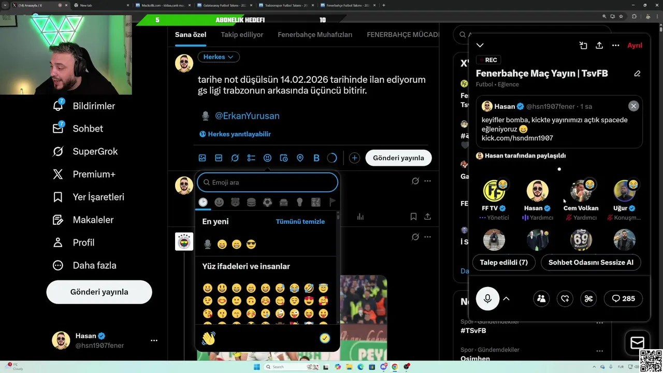Open Profil in sidebar

click(73, 242)
